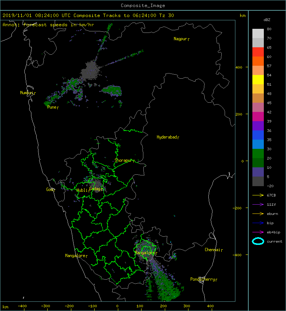The width and height of the screenshot is (286, 311).
Task: Click the 111V purple arrow legend icon
Action: pos(258,205)
